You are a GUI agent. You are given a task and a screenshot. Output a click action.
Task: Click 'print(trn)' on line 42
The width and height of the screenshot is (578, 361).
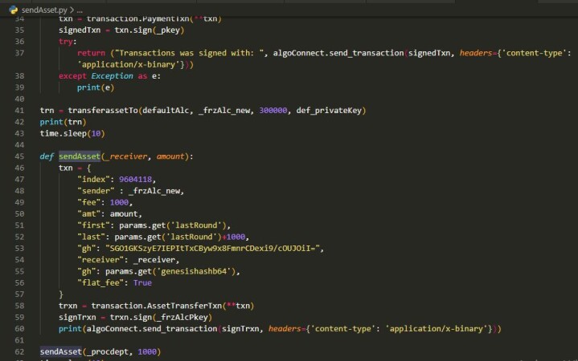click(x=63, y=122)
